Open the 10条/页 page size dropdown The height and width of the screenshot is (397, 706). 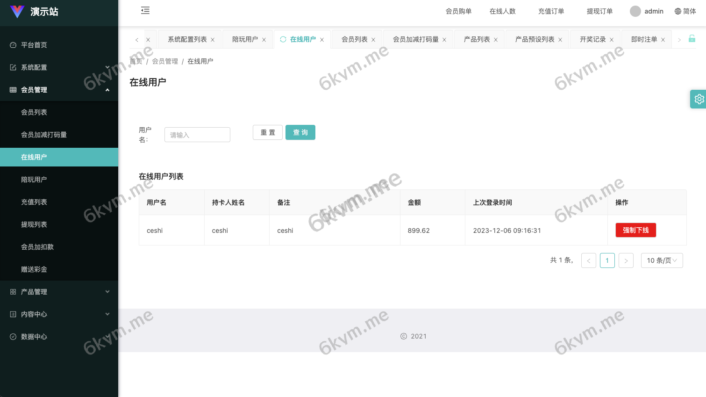click(662, 260)
